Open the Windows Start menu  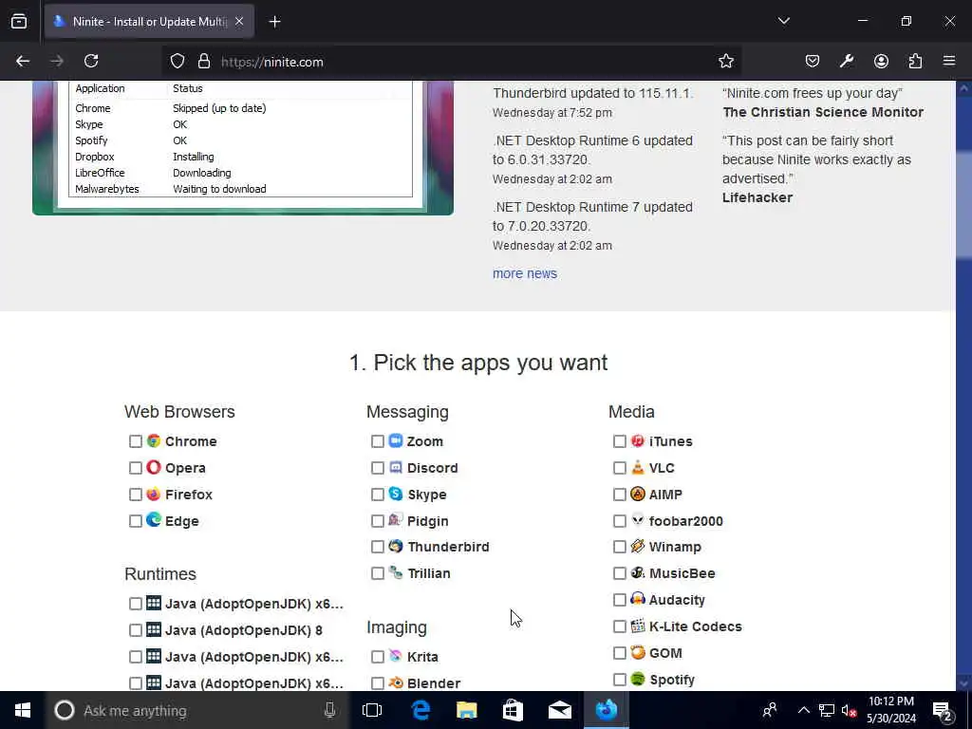point(23,710)
